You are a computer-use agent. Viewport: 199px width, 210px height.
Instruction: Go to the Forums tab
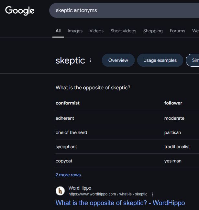[x=177, y=31]
